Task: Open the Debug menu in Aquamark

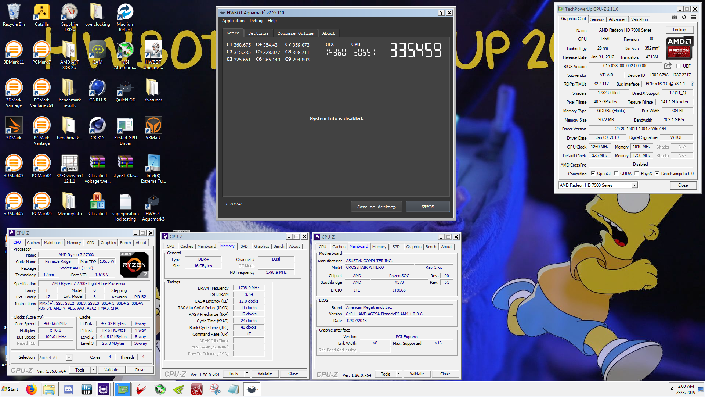Action: (x=256, y=21)
